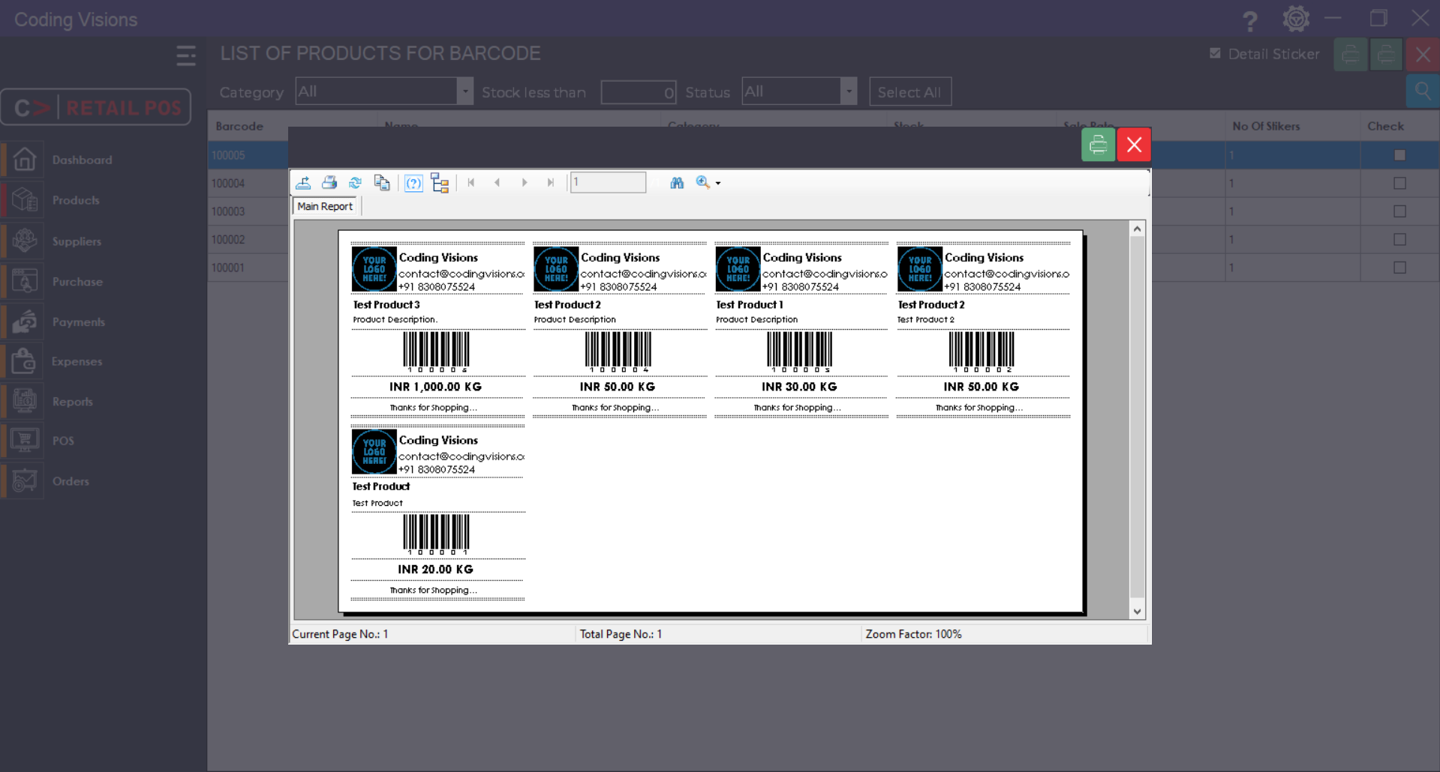This screenshot has width=1440, height=772.
Task: Click the Test Product 1 sticker preview
Action: pyautogui.click(x=801, y=330)
